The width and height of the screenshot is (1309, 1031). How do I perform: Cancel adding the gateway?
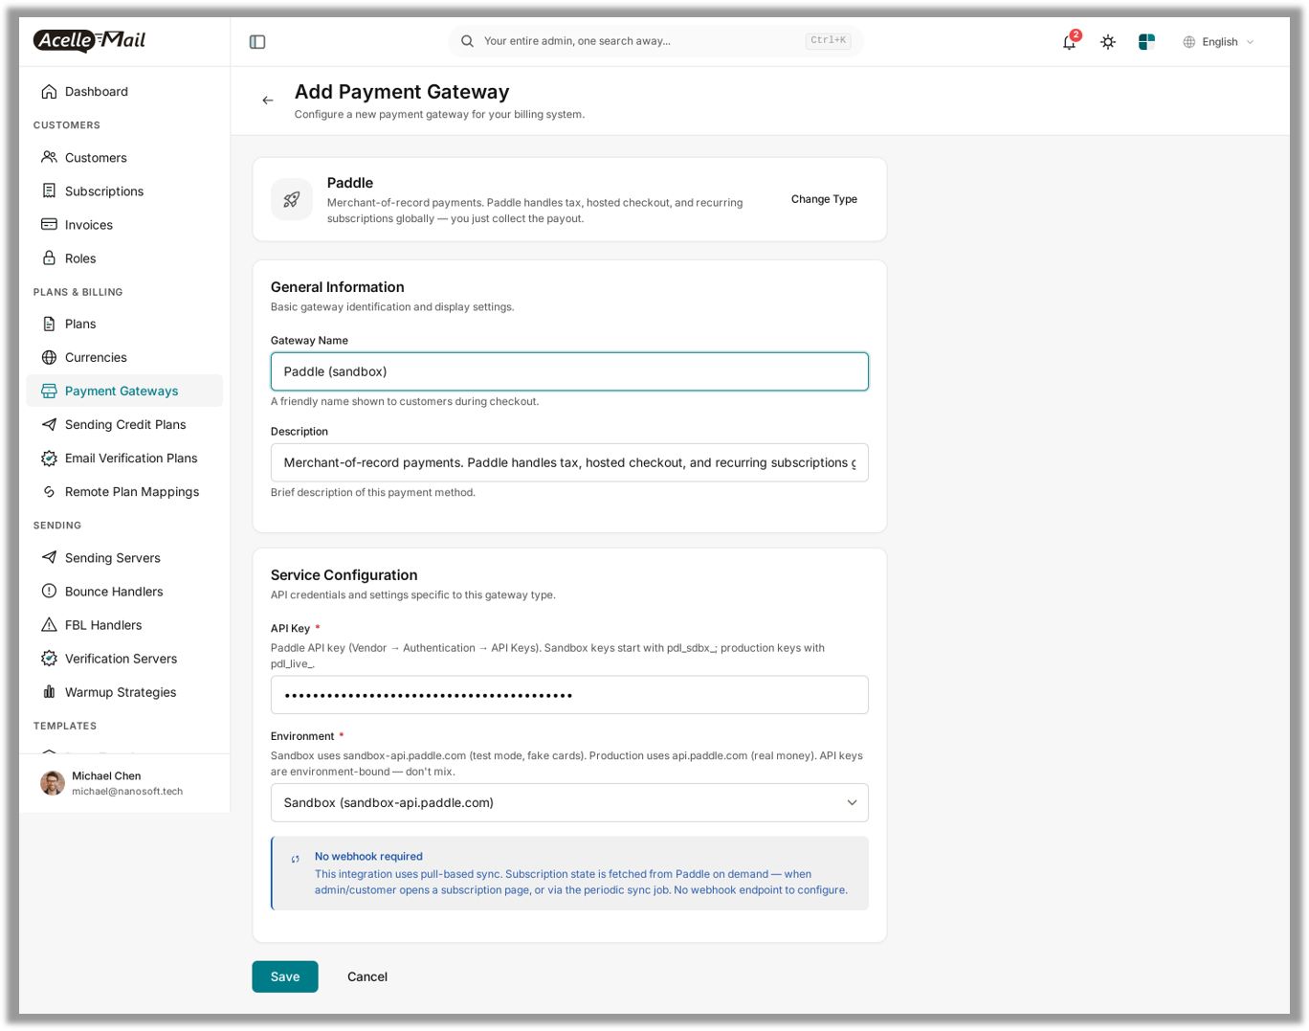(367, 976)
